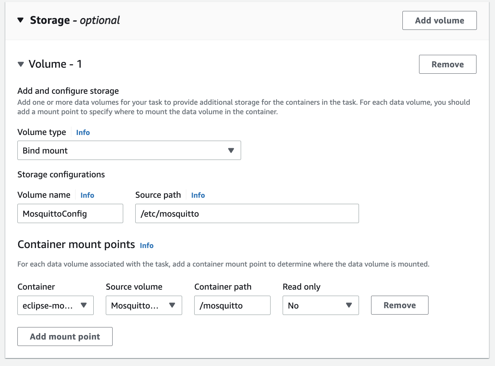Focus the Container path field /mosquitto
This screenshot has width=495, height=366.
232,306
